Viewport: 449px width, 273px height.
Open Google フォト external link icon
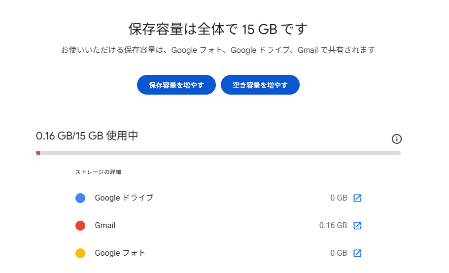tap(358, 253)
